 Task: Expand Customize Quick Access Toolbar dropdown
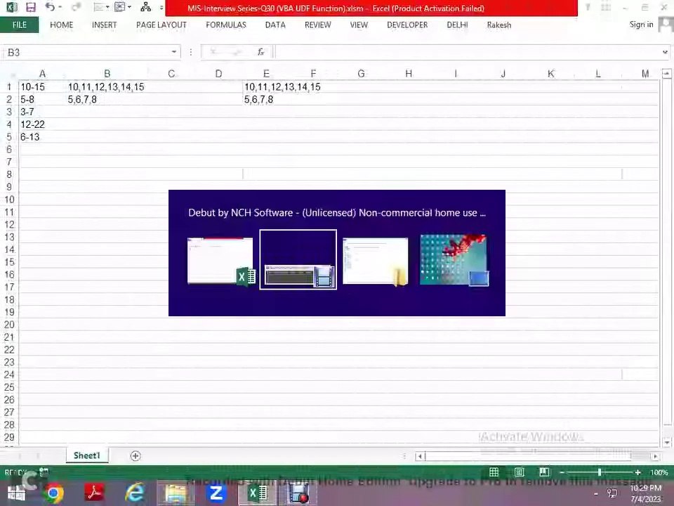point(161,7)
